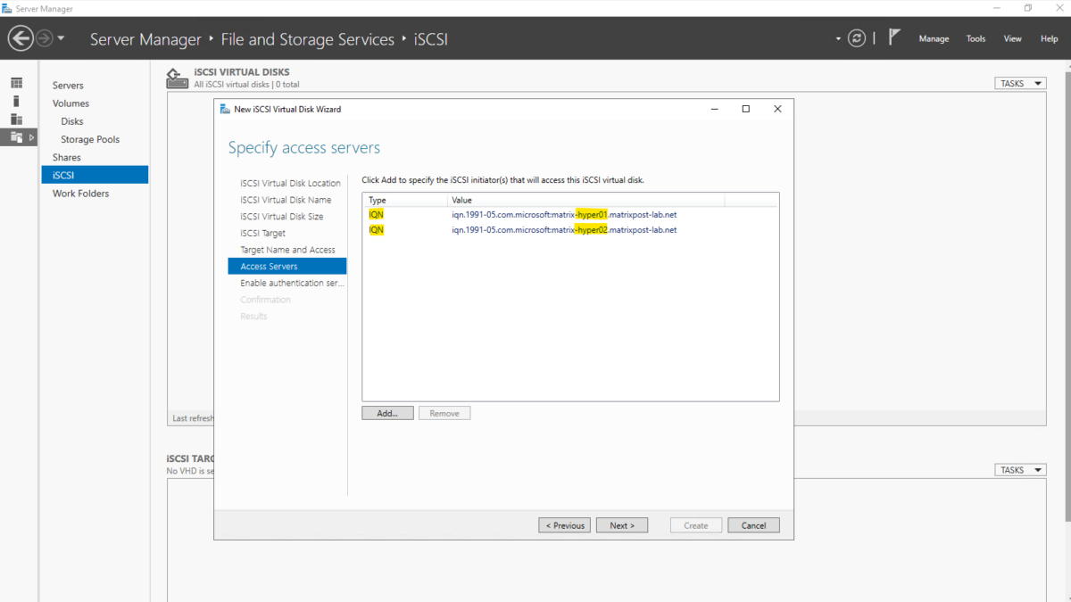Open the iSCSI TARGETS TASKS dropdown
Screen dimensions: 1071x602
point(1019,469)
